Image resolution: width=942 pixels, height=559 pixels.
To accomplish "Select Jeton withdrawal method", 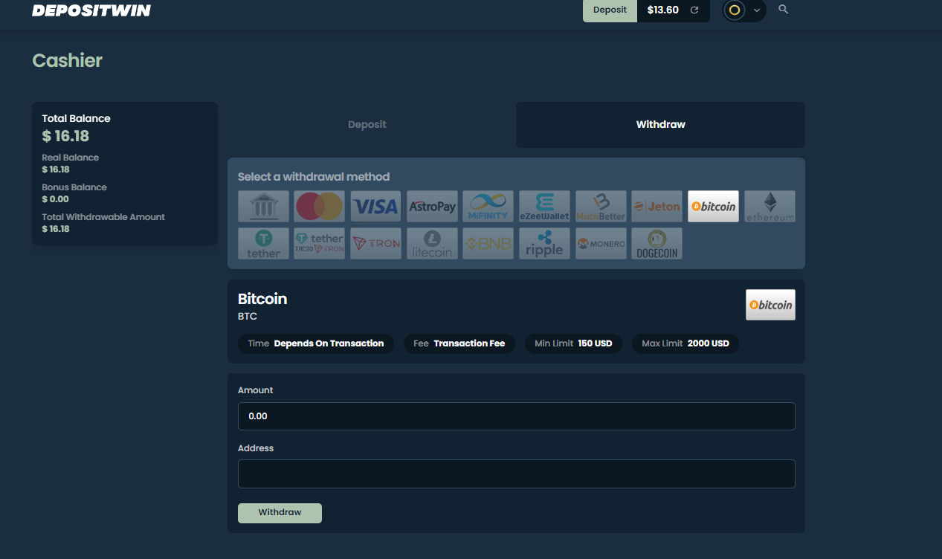I will coord(657,207).
